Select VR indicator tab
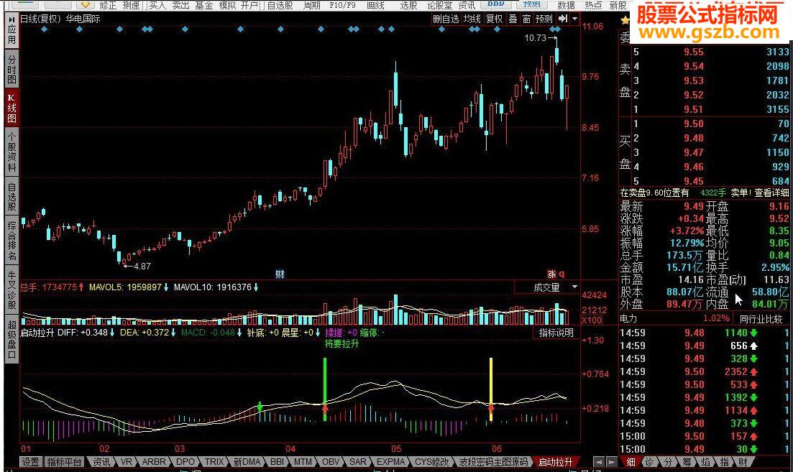This screenshot has height=472, width=793. [126, 462]
